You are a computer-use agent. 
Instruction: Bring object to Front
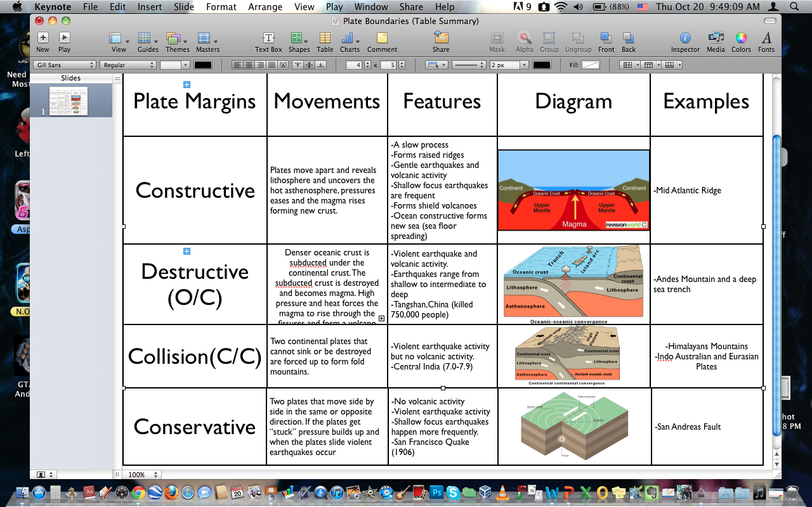[606, 42]
